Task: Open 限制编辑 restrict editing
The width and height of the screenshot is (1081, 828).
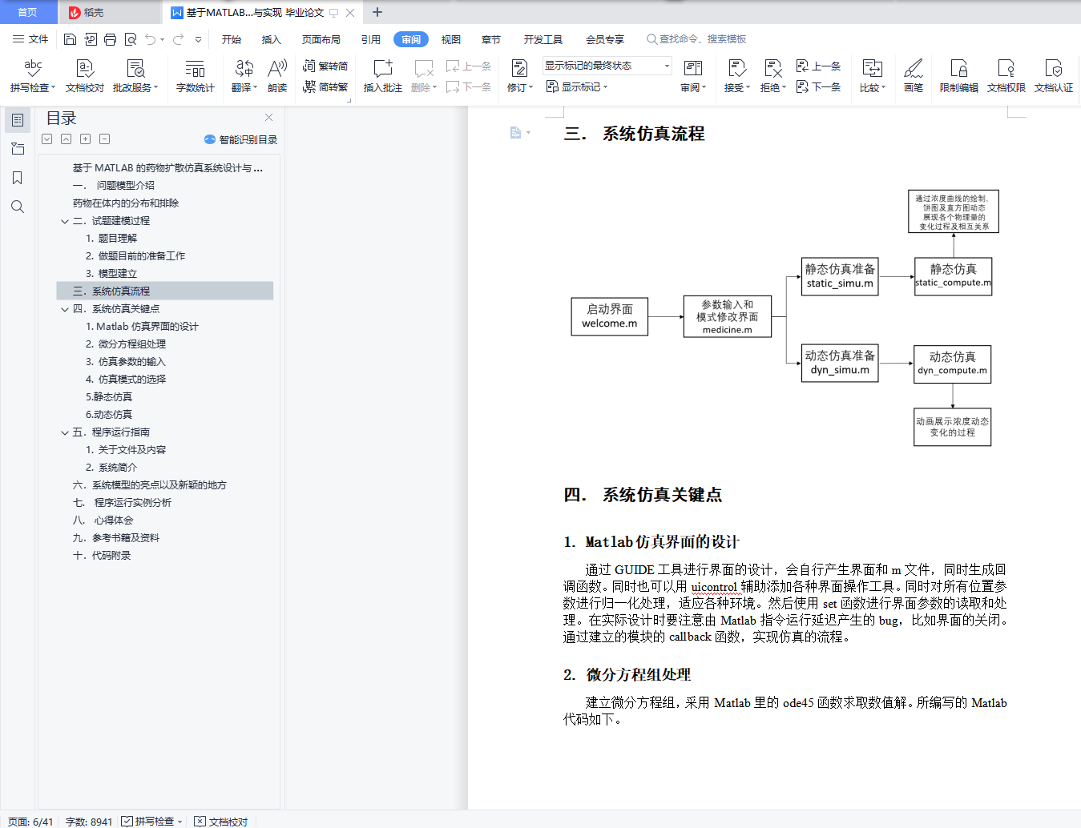Action: point(959,76)
